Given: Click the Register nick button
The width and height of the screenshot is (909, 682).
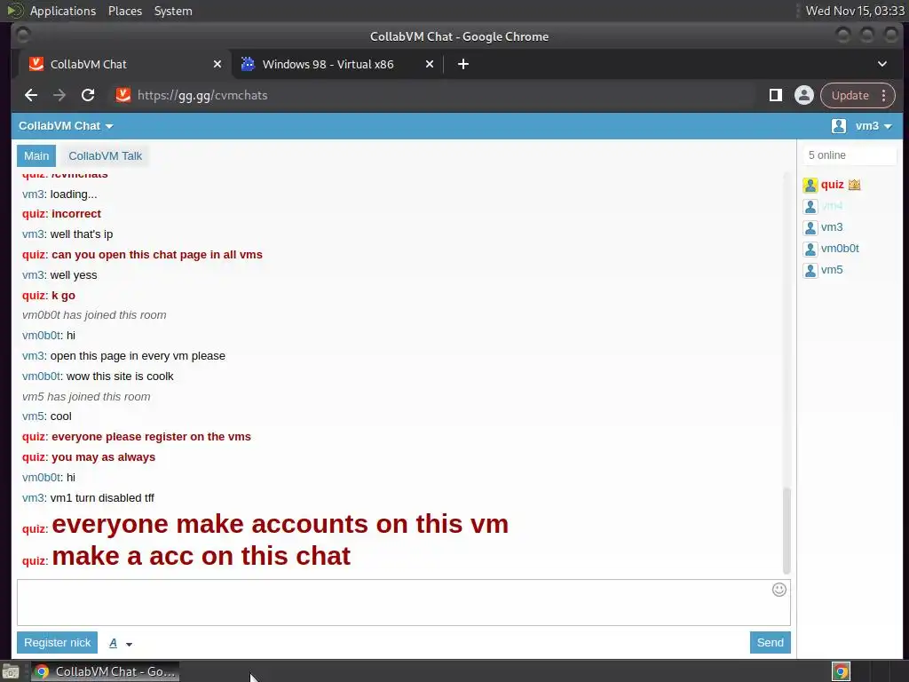Looking at the screenshot, I should [58, 643].
